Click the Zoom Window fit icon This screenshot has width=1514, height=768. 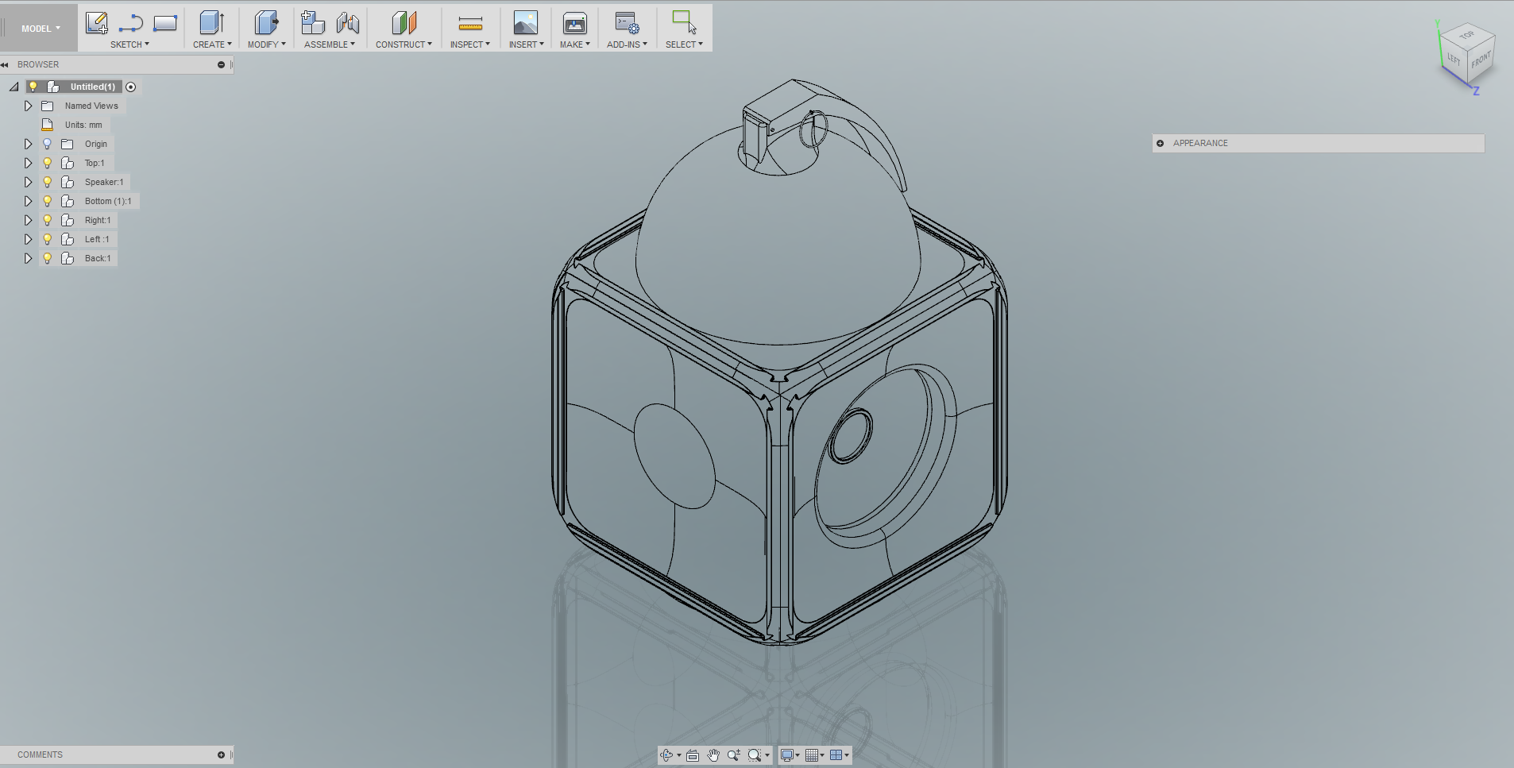[x=755, y=755]
